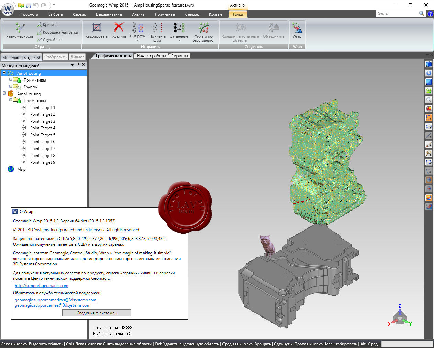Select the paintbrush selection tool

[429, 144]
